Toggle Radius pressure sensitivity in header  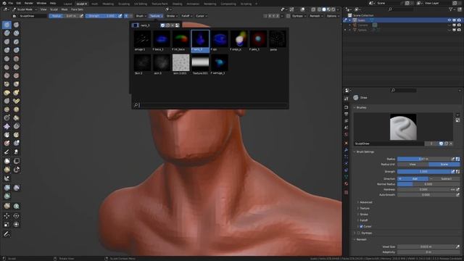81,16
